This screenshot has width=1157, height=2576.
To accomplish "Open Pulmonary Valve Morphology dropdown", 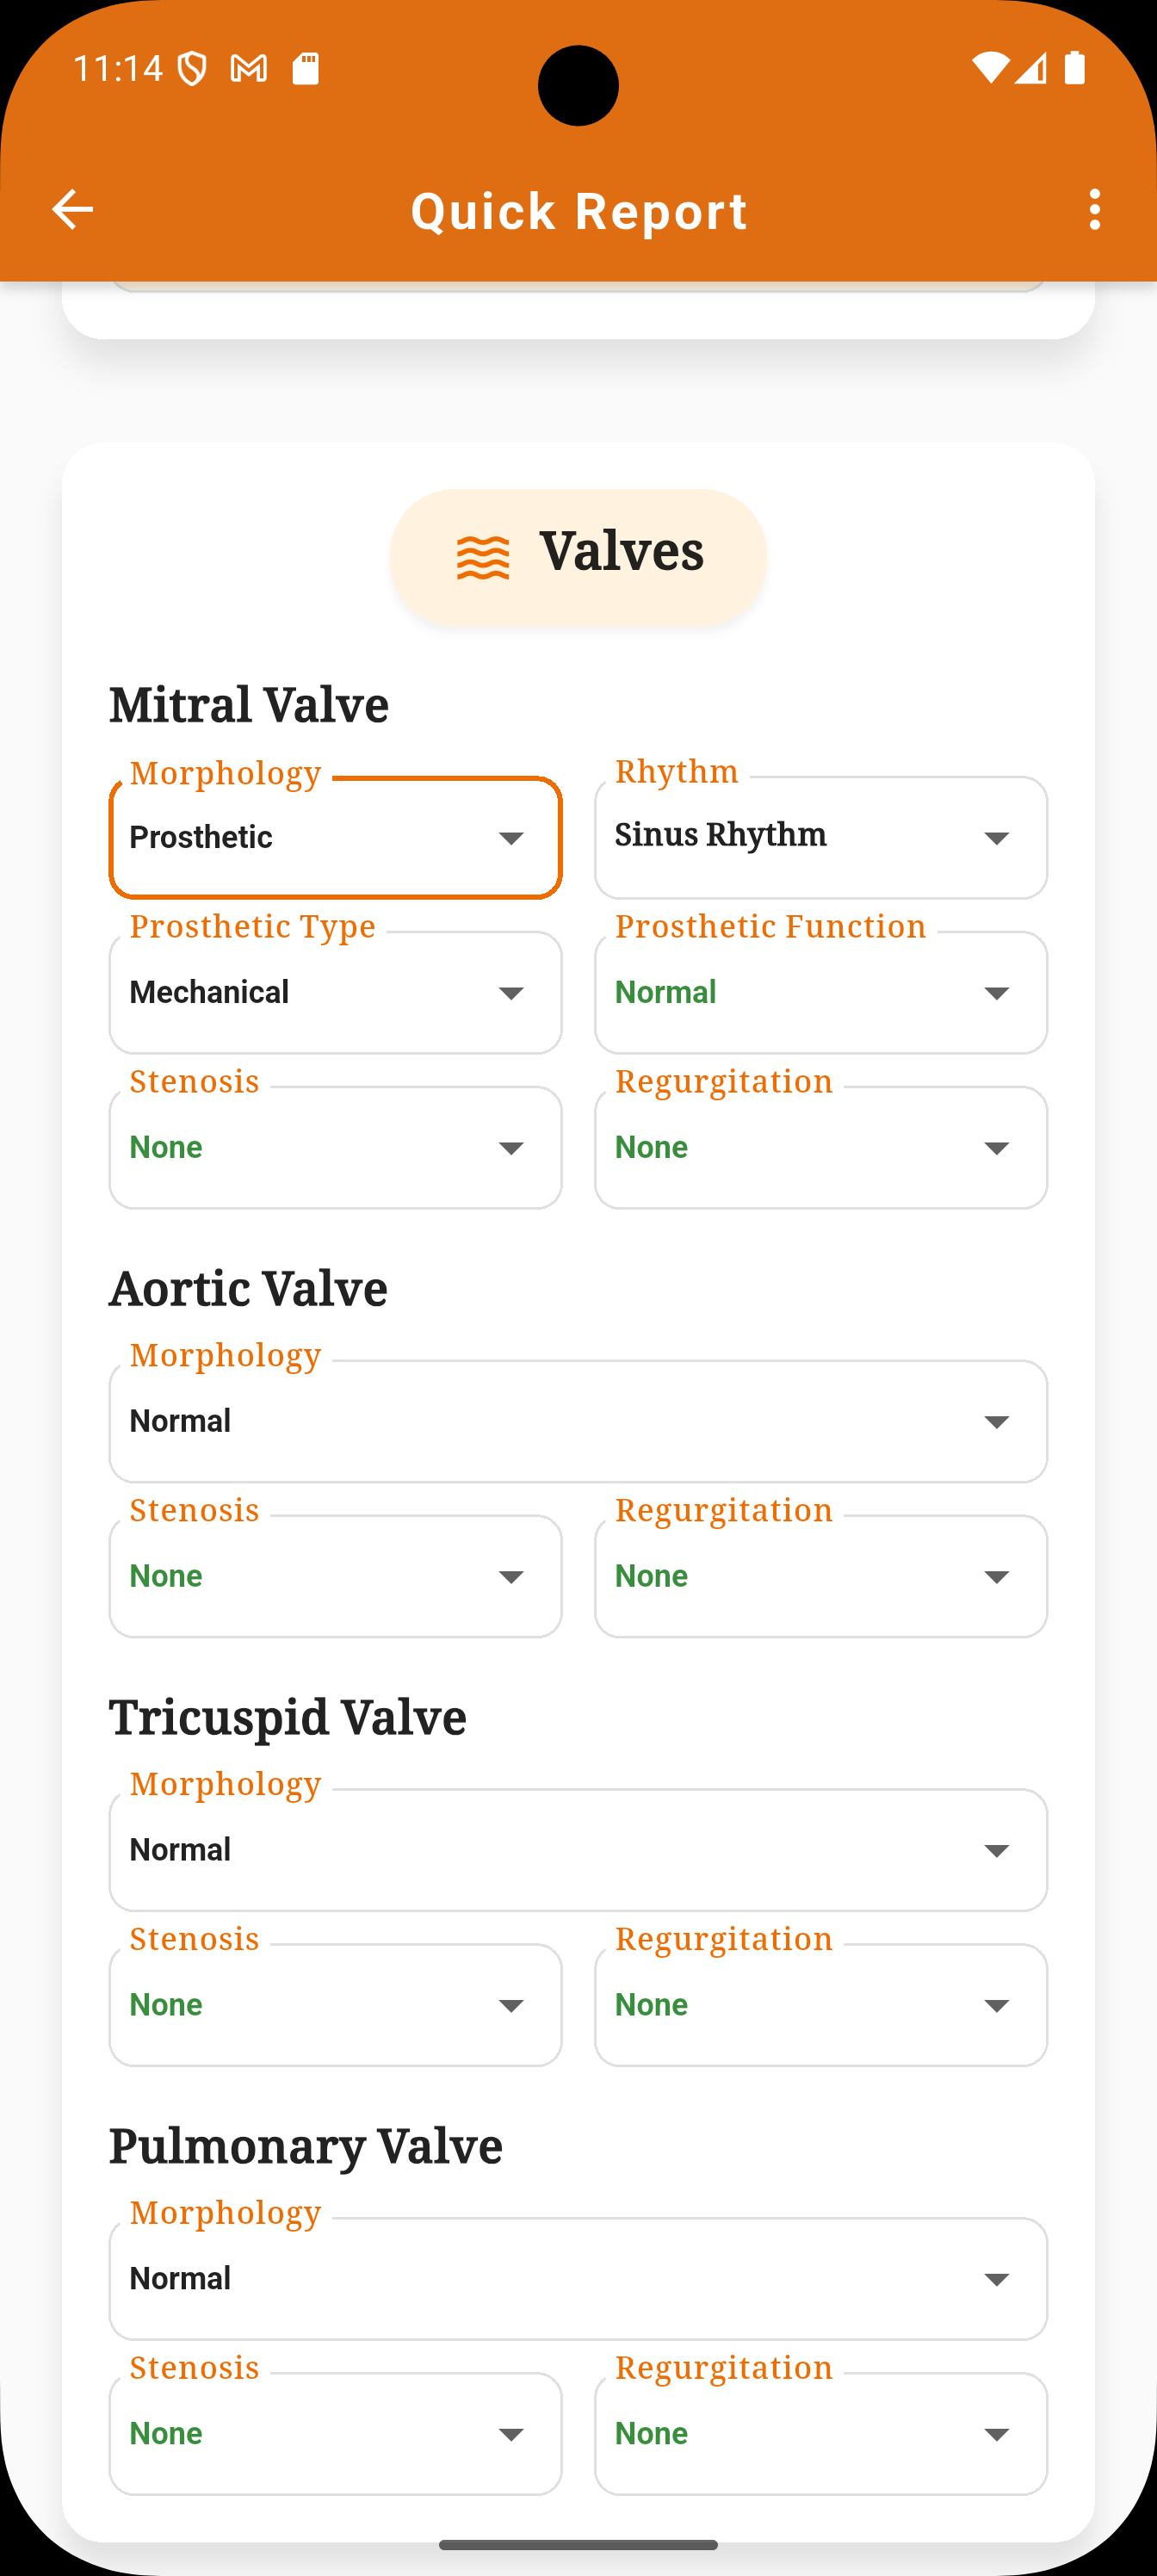I will (x=578, y=2279).
